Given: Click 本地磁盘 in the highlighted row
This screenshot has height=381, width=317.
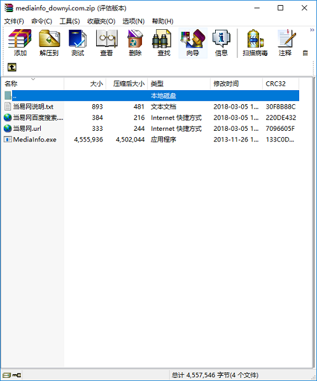Looking at the screenshot, I should click(x=163, y=96).
